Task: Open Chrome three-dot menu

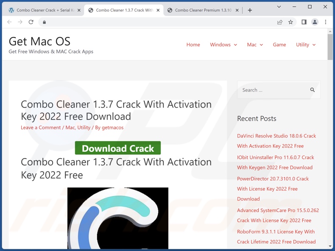Action: (325, 22)
